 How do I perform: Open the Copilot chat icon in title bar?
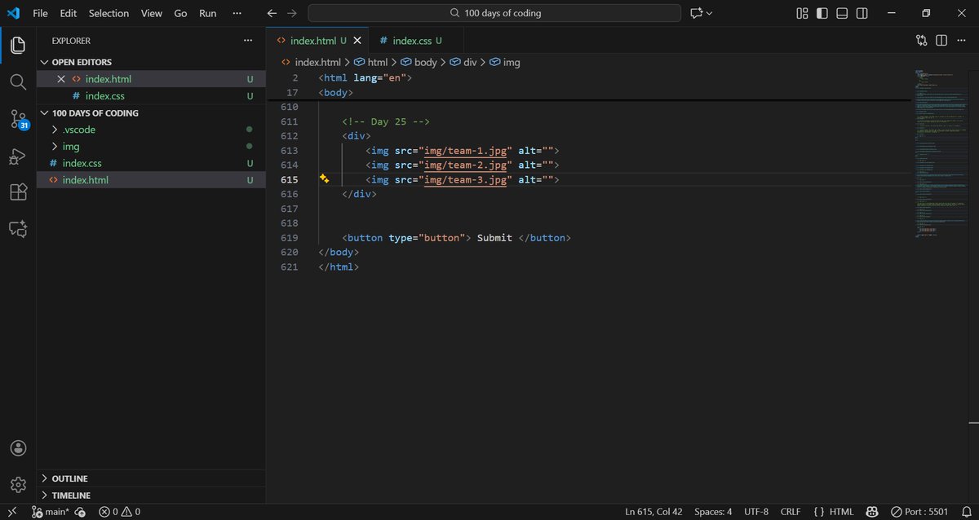[x=697, y=13]
